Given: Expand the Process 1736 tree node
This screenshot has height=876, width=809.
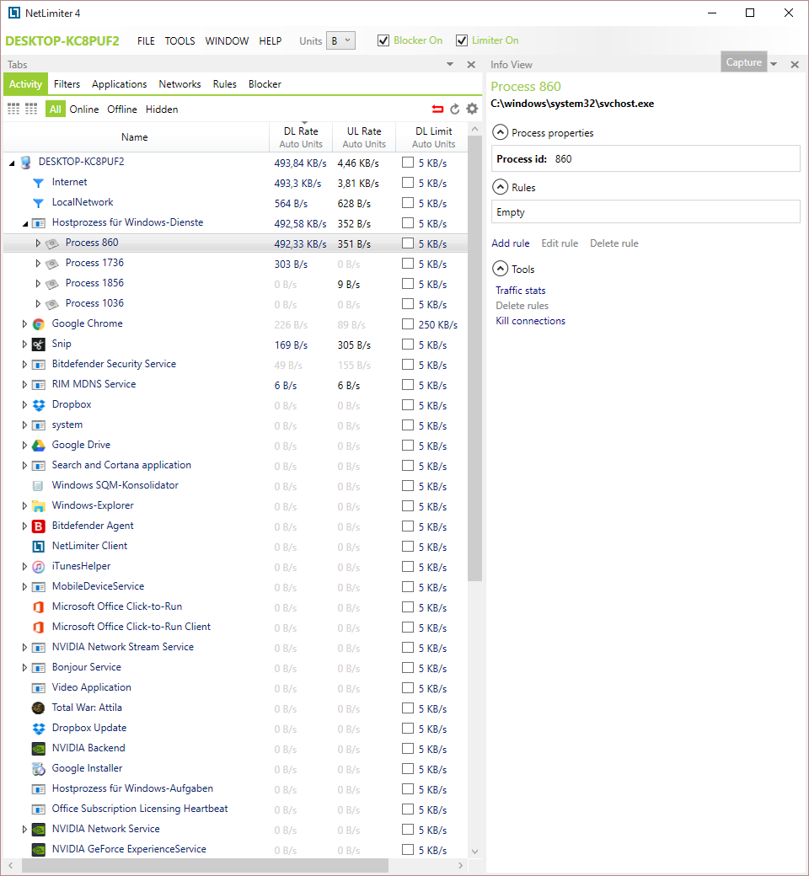Looking at the screenshot, I should [38, 263].
